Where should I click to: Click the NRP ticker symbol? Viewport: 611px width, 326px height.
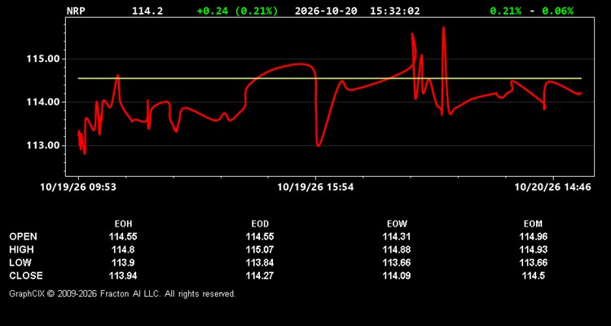(76, 11)
